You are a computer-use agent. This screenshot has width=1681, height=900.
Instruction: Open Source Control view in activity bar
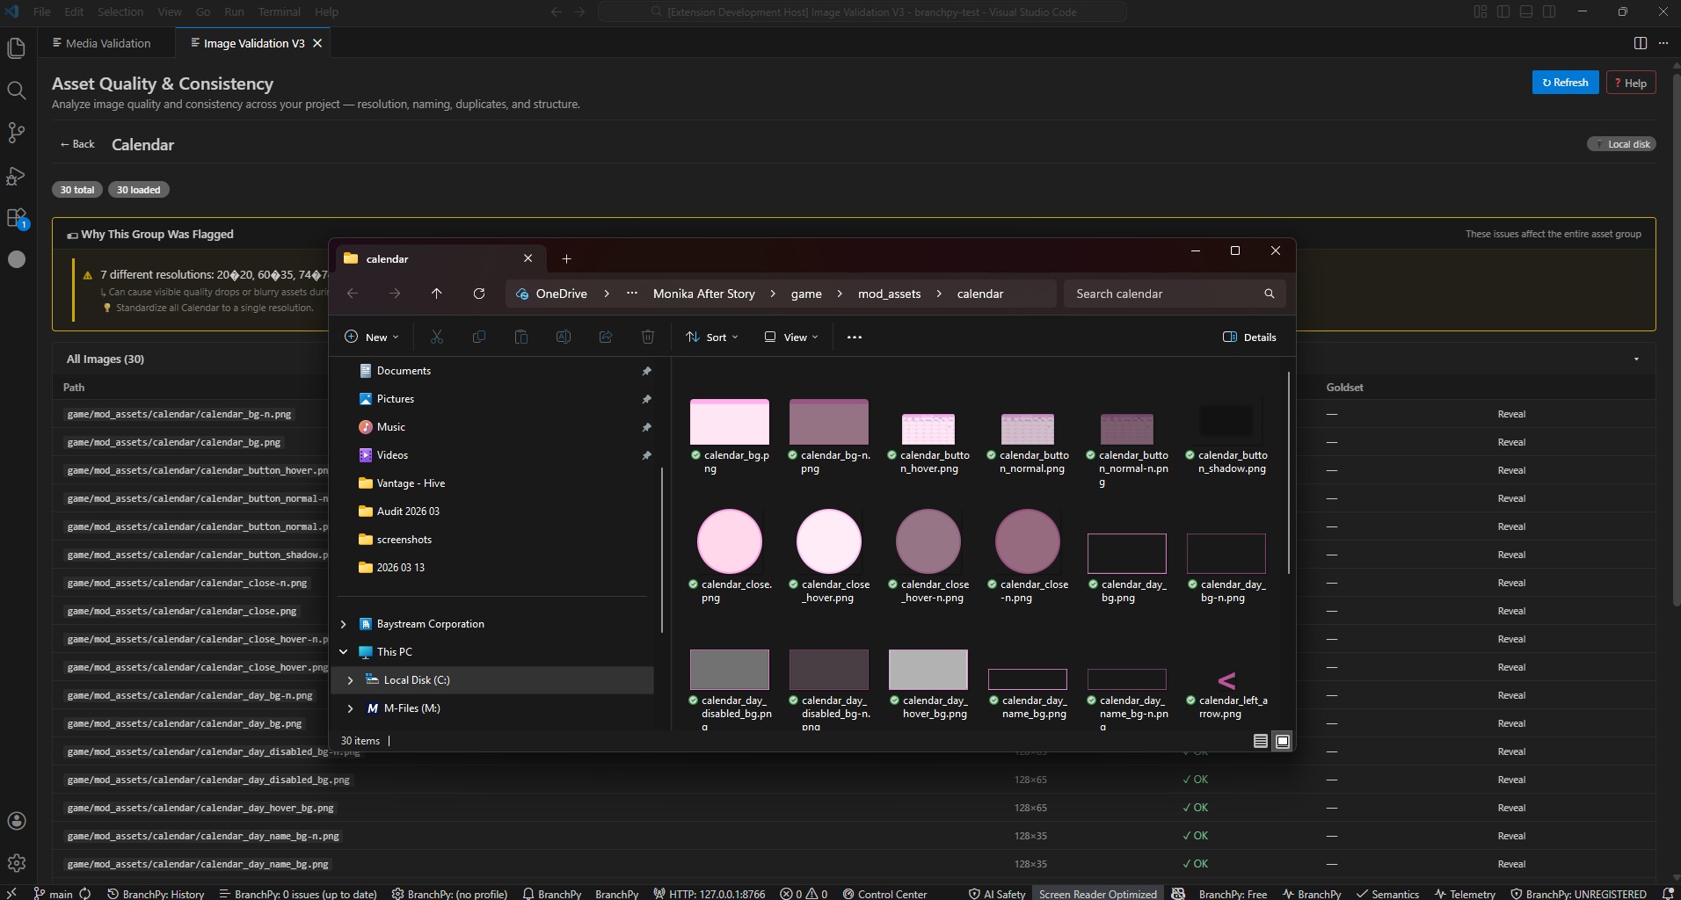[16, 133]
